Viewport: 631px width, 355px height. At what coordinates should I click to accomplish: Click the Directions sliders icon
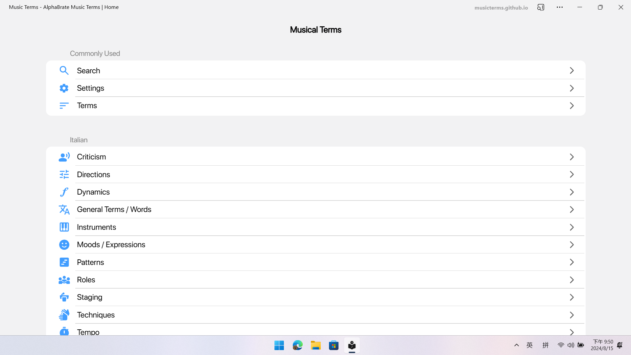coord(64,175)
